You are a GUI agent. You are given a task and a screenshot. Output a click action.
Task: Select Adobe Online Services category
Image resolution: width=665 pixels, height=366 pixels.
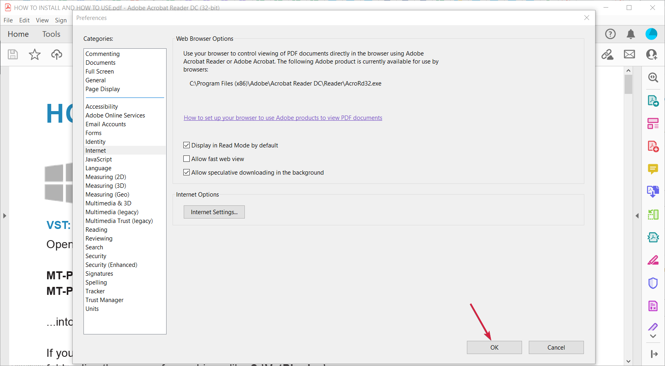(x=115, y=115)
